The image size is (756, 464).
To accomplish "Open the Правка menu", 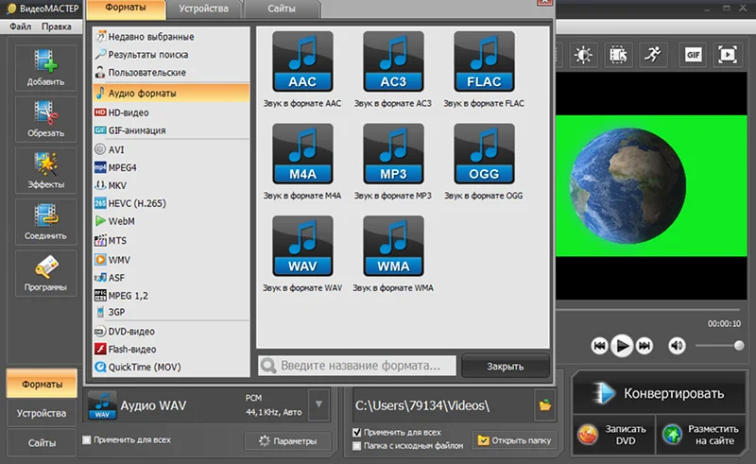I will point(57,26).
